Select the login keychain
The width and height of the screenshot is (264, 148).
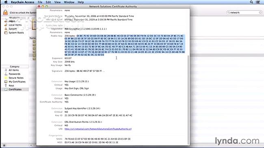click(x=12, y=21)
